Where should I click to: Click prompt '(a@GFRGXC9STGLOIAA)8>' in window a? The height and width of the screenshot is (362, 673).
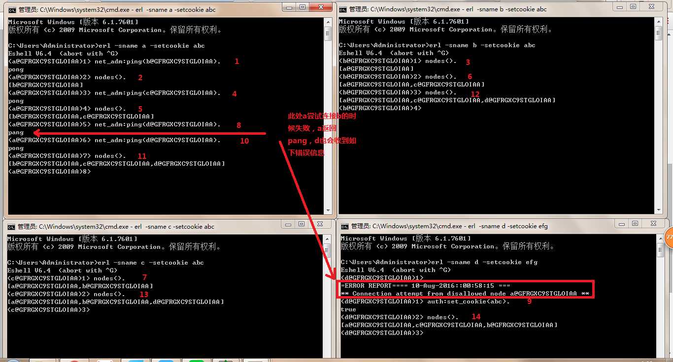(49, 172)
